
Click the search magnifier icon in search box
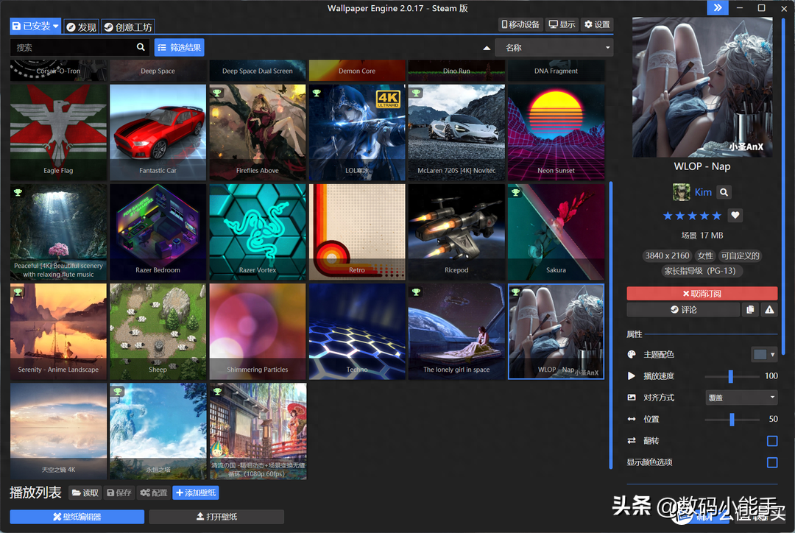141,47
